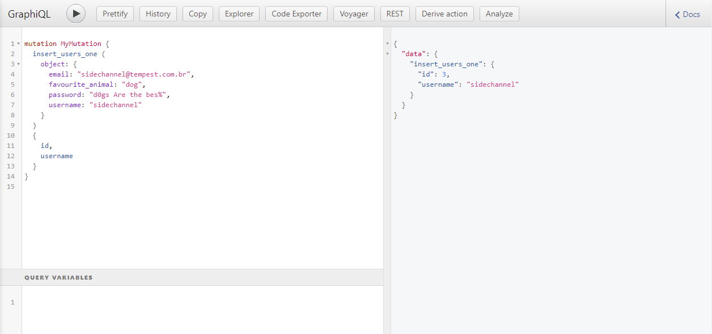Run the mutation with the play button
This screenshot has width=712, height=334.
pos(76,14)
